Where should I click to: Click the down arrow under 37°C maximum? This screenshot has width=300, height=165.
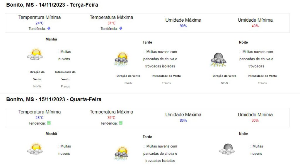coord(121,28)
